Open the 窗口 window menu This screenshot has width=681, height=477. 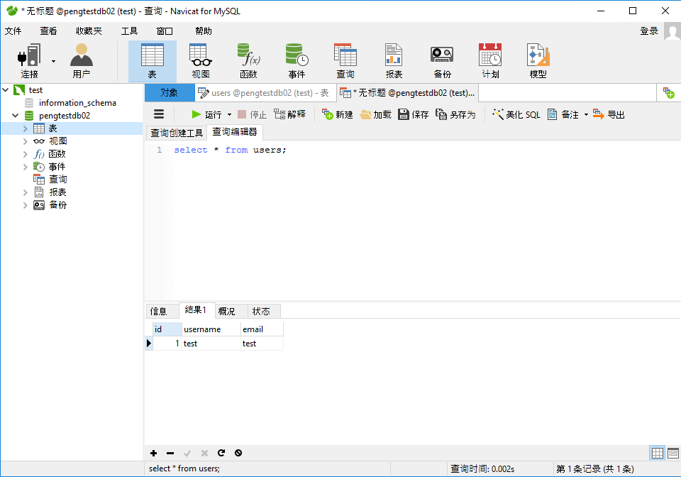(165, 31)
